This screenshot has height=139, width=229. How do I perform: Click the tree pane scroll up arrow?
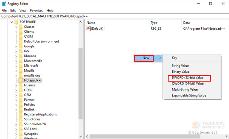[x=80, y=22]
